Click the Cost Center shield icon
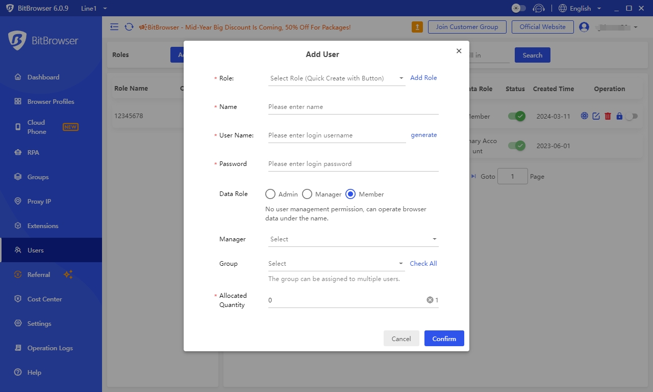653x392 pixels. click(18, 299)
